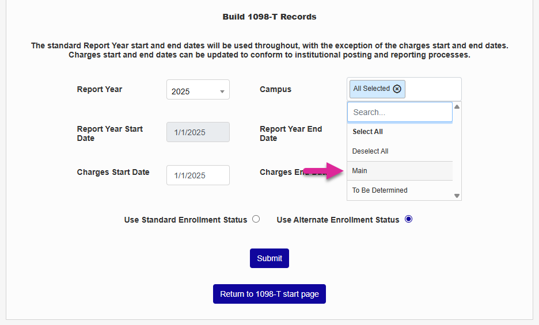
Task: Click the Report Year End Date label
Action: coord(291,133)
